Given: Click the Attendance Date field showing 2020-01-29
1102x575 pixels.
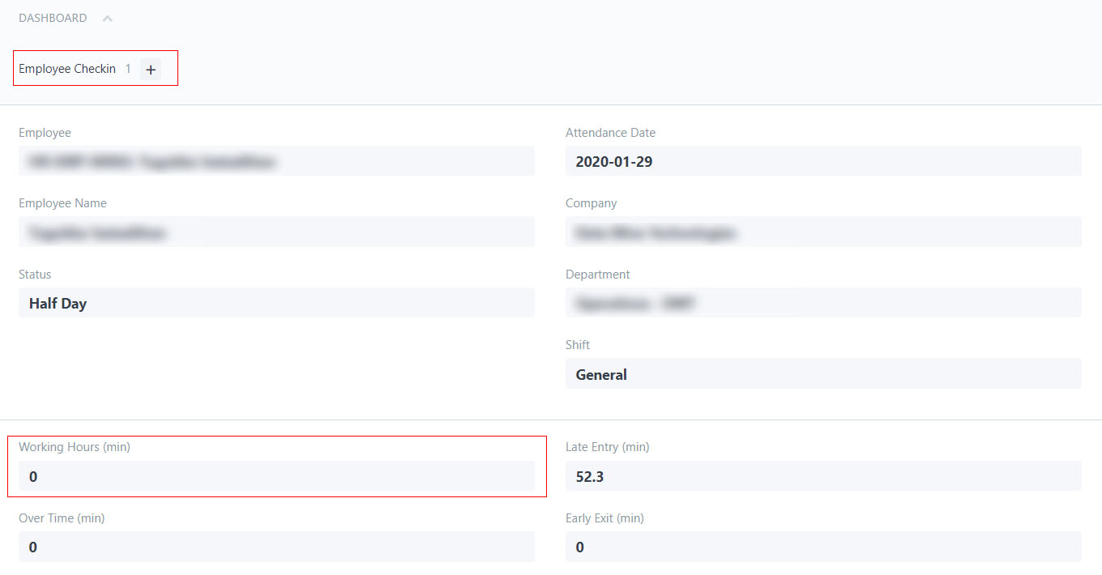Looking at the screenshot, I should click(822, 161).
